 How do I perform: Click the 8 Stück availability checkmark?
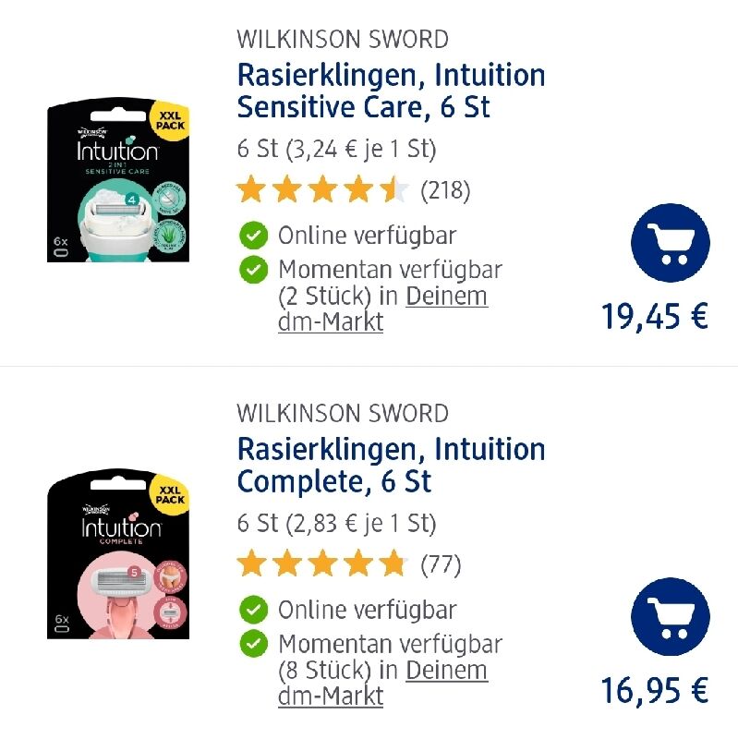pyautogui.click(x=253, y=644)
